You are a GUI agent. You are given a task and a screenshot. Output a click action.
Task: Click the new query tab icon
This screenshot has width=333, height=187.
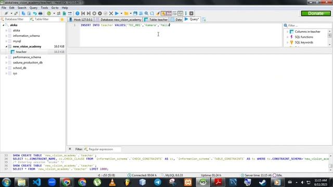[x=204, y=20]
